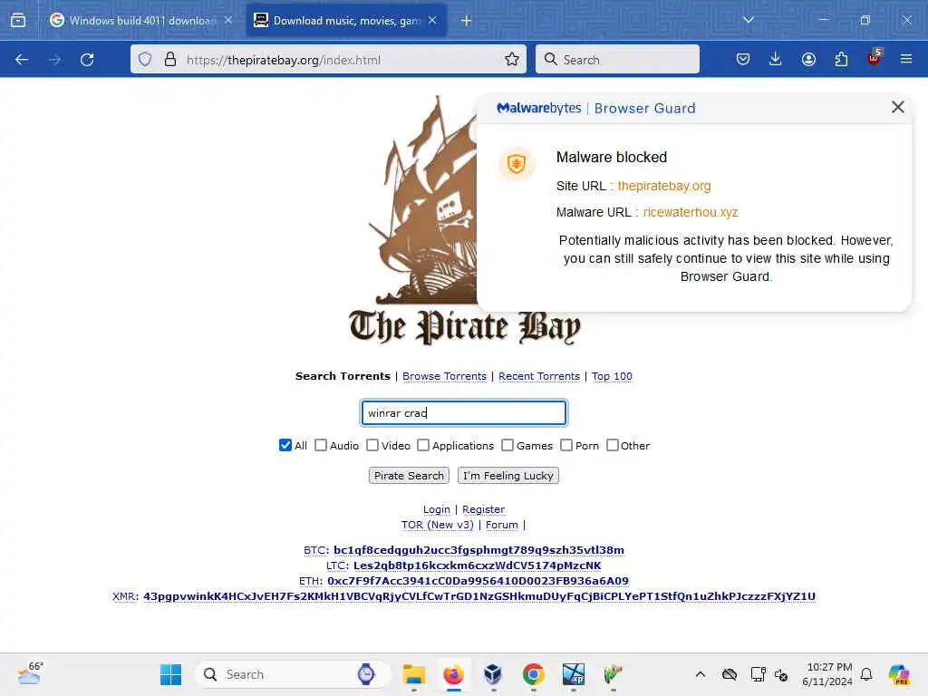Open Top 100 link
This screenshot has width=928, height=696.
click(612, 376)
